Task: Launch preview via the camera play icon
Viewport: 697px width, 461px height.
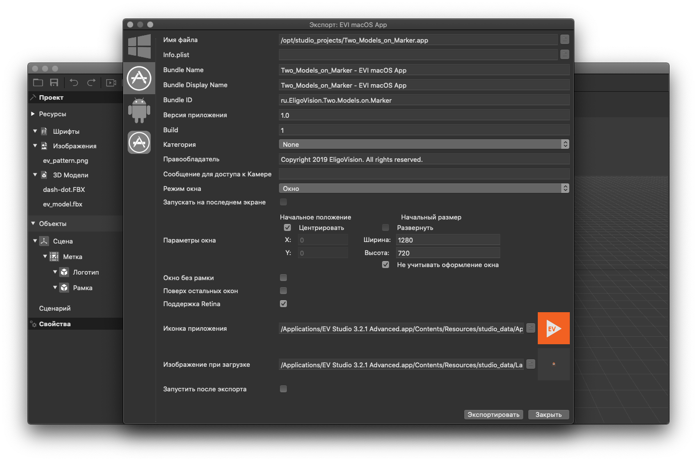Action: [x=111, y=82]
